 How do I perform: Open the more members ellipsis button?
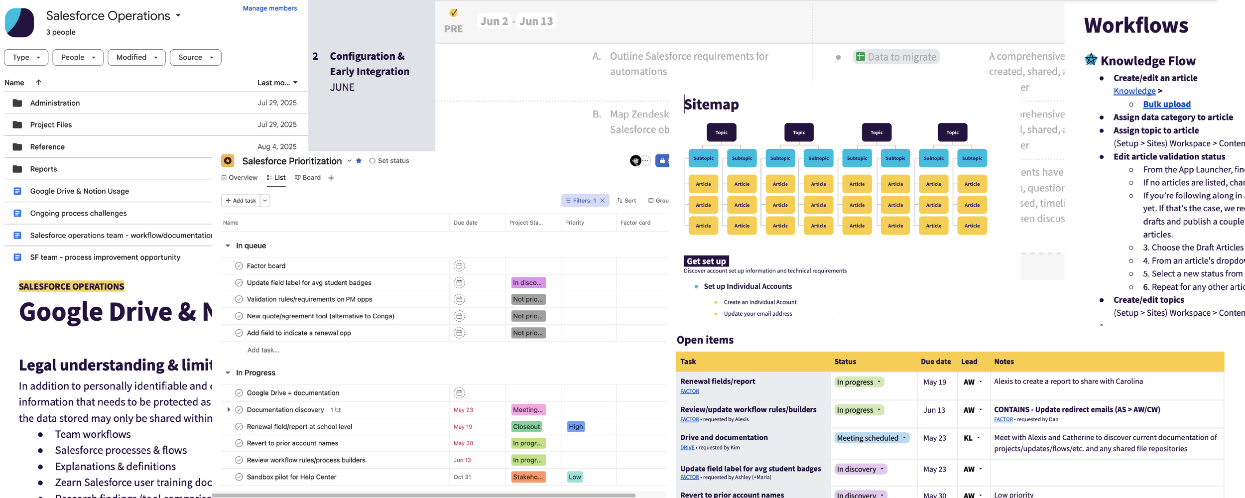pos(645,161)
